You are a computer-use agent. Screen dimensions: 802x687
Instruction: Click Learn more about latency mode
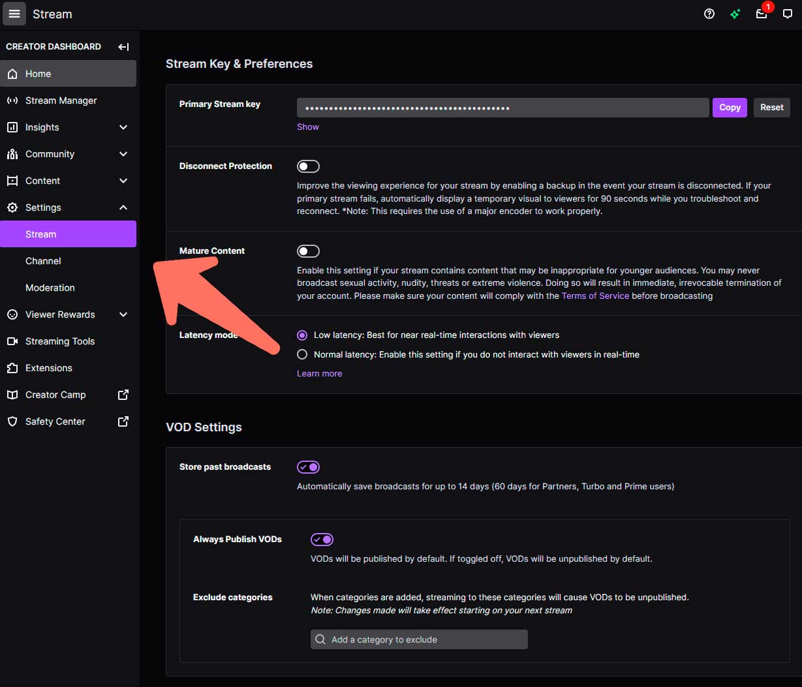point(320,373)
